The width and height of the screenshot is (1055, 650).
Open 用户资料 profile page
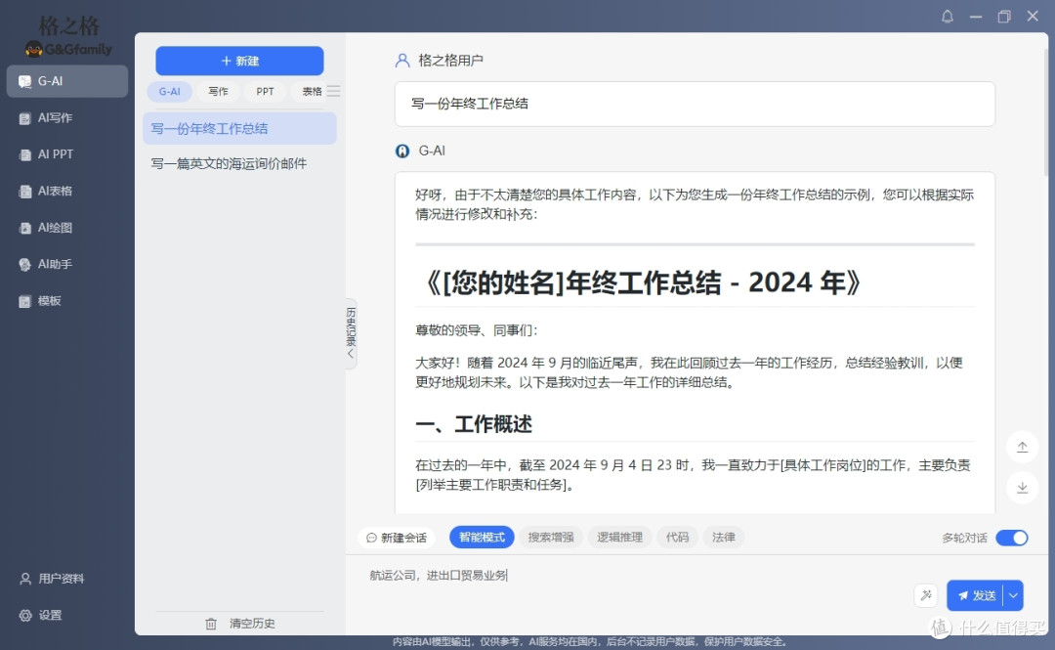pos(53,579)
